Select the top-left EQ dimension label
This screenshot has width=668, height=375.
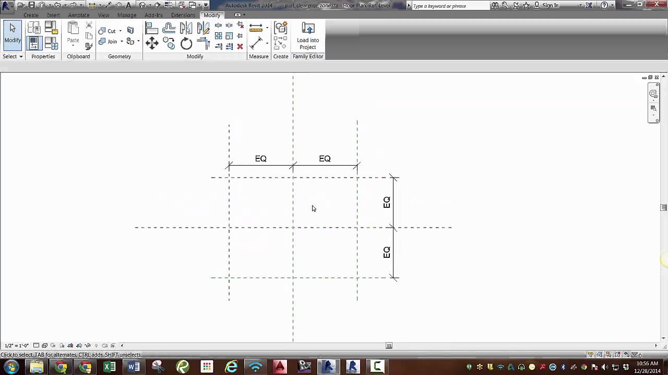click(x=261, y=158)
